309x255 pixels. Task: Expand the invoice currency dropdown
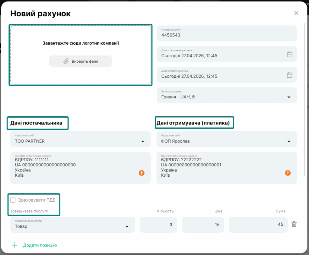(288, 97)
